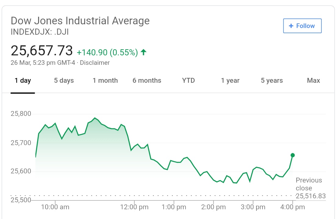Click the green dot at chart end
This screenshot has width=336, height=219.
pos(293,155)
